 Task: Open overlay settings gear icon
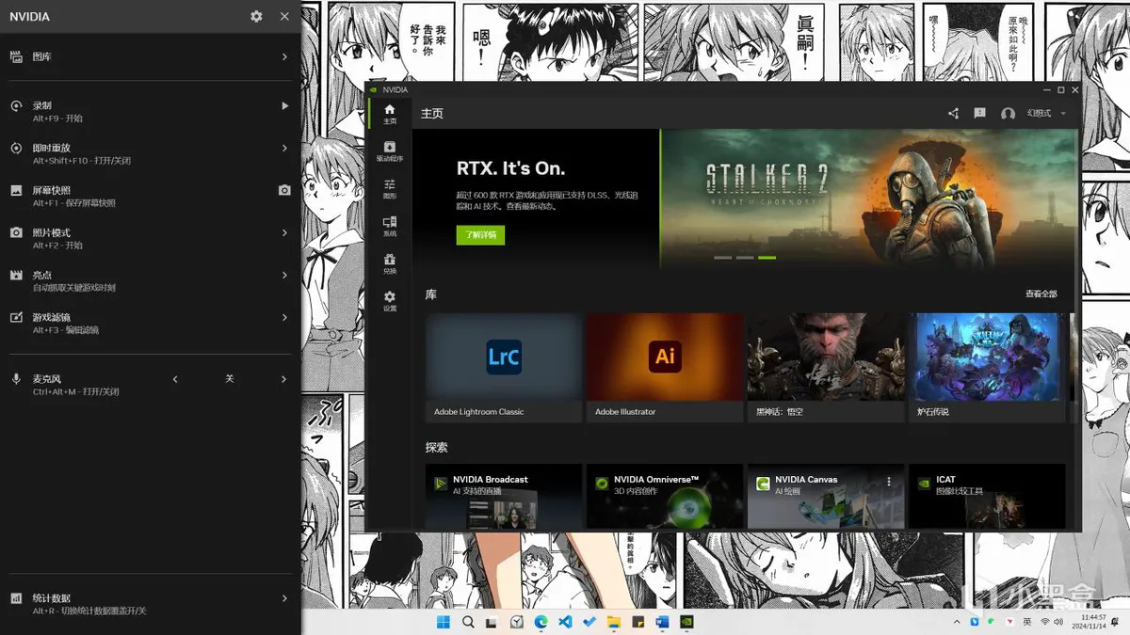(256, 16)
